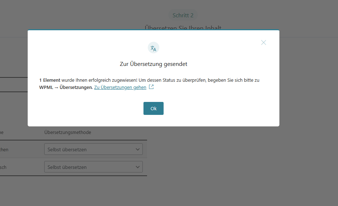This screenshot has width=338, height=206.
Task: Click the '1 Element' bold text
Action: click(50, 80)
